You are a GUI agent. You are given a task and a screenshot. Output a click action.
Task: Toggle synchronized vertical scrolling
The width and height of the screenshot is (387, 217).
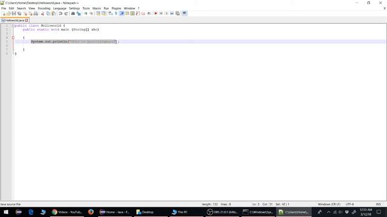pyautogui.click(x=98, y=13)
